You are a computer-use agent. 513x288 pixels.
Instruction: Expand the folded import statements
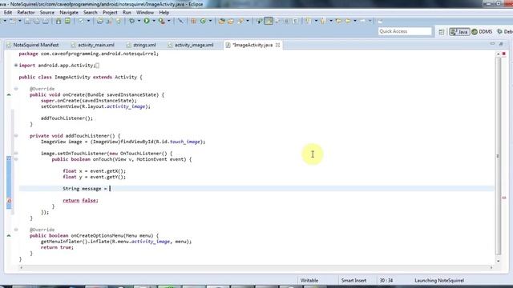pos(16,66)
